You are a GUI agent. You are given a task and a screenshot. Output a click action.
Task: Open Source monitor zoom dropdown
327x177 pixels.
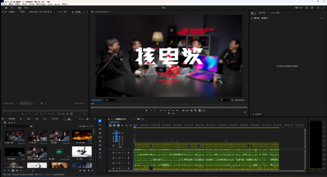25,103
